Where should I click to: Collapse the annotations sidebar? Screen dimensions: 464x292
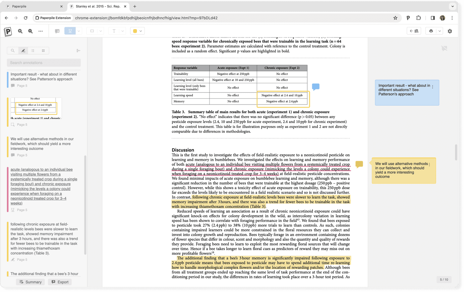coord(78,50)
